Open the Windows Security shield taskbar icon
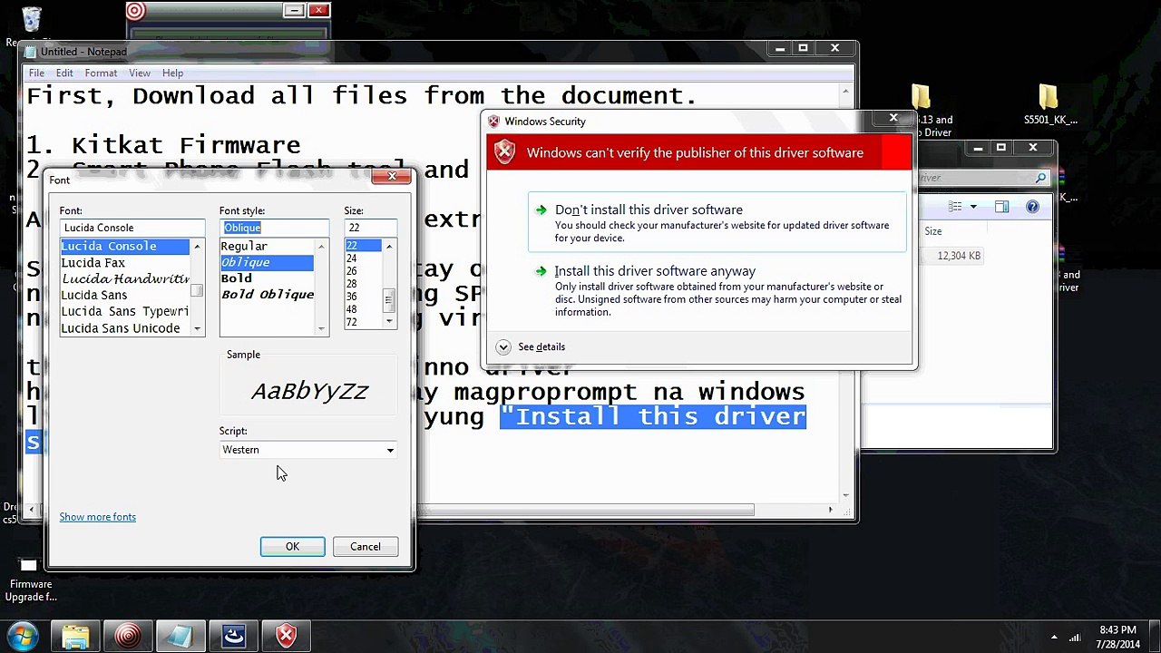Viewport: 1161px width, 653px height. pyautogui.click(x=286, y=636)
